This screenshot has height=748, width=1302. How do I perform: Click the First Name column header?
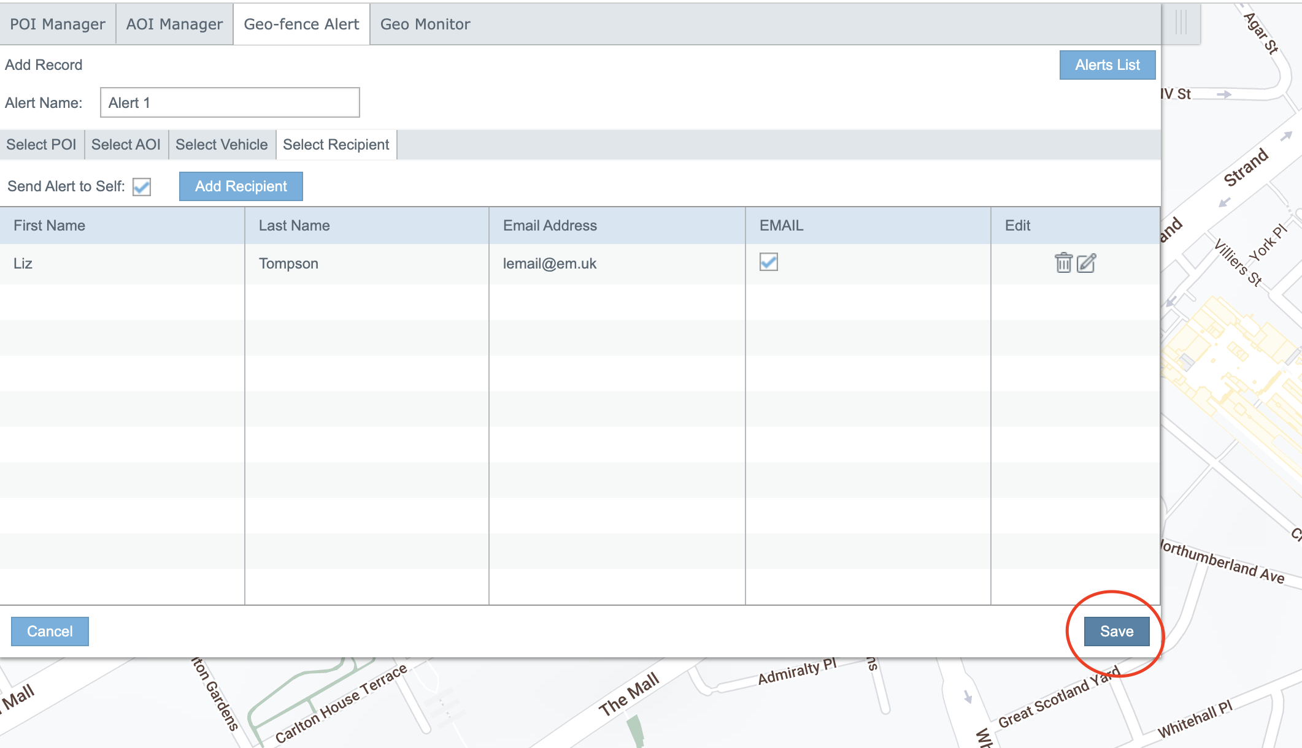49,226
